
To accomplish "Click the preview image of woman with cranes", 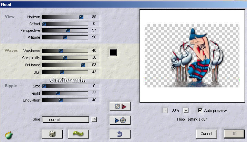I will click(192, 56).
